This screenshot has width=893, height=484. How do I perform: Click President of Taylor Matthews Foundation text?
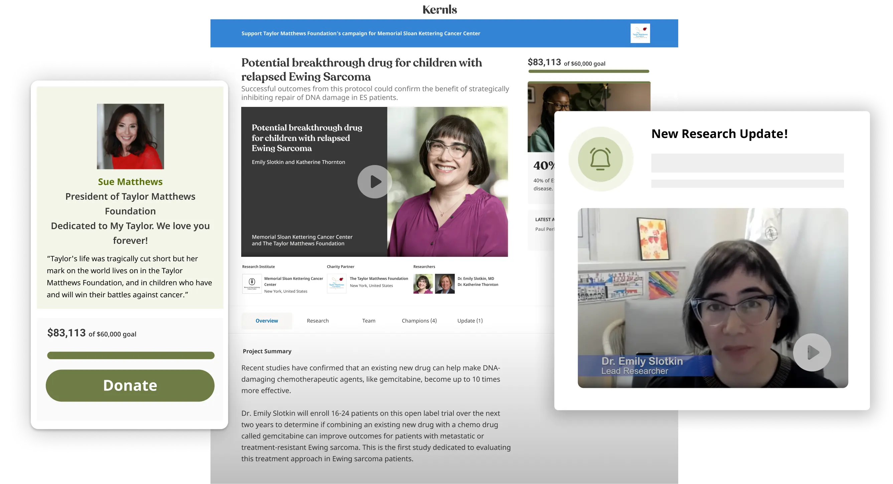(130, 204)
